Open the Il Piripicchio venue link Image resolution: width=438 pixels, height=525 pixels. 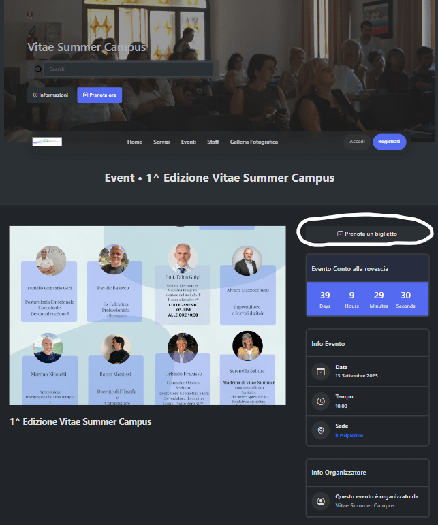tap(349, 436)
